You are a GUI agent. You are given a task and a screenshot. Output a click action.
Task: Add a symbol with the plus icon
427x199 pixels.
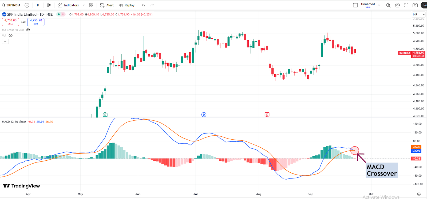click(27, 5)
